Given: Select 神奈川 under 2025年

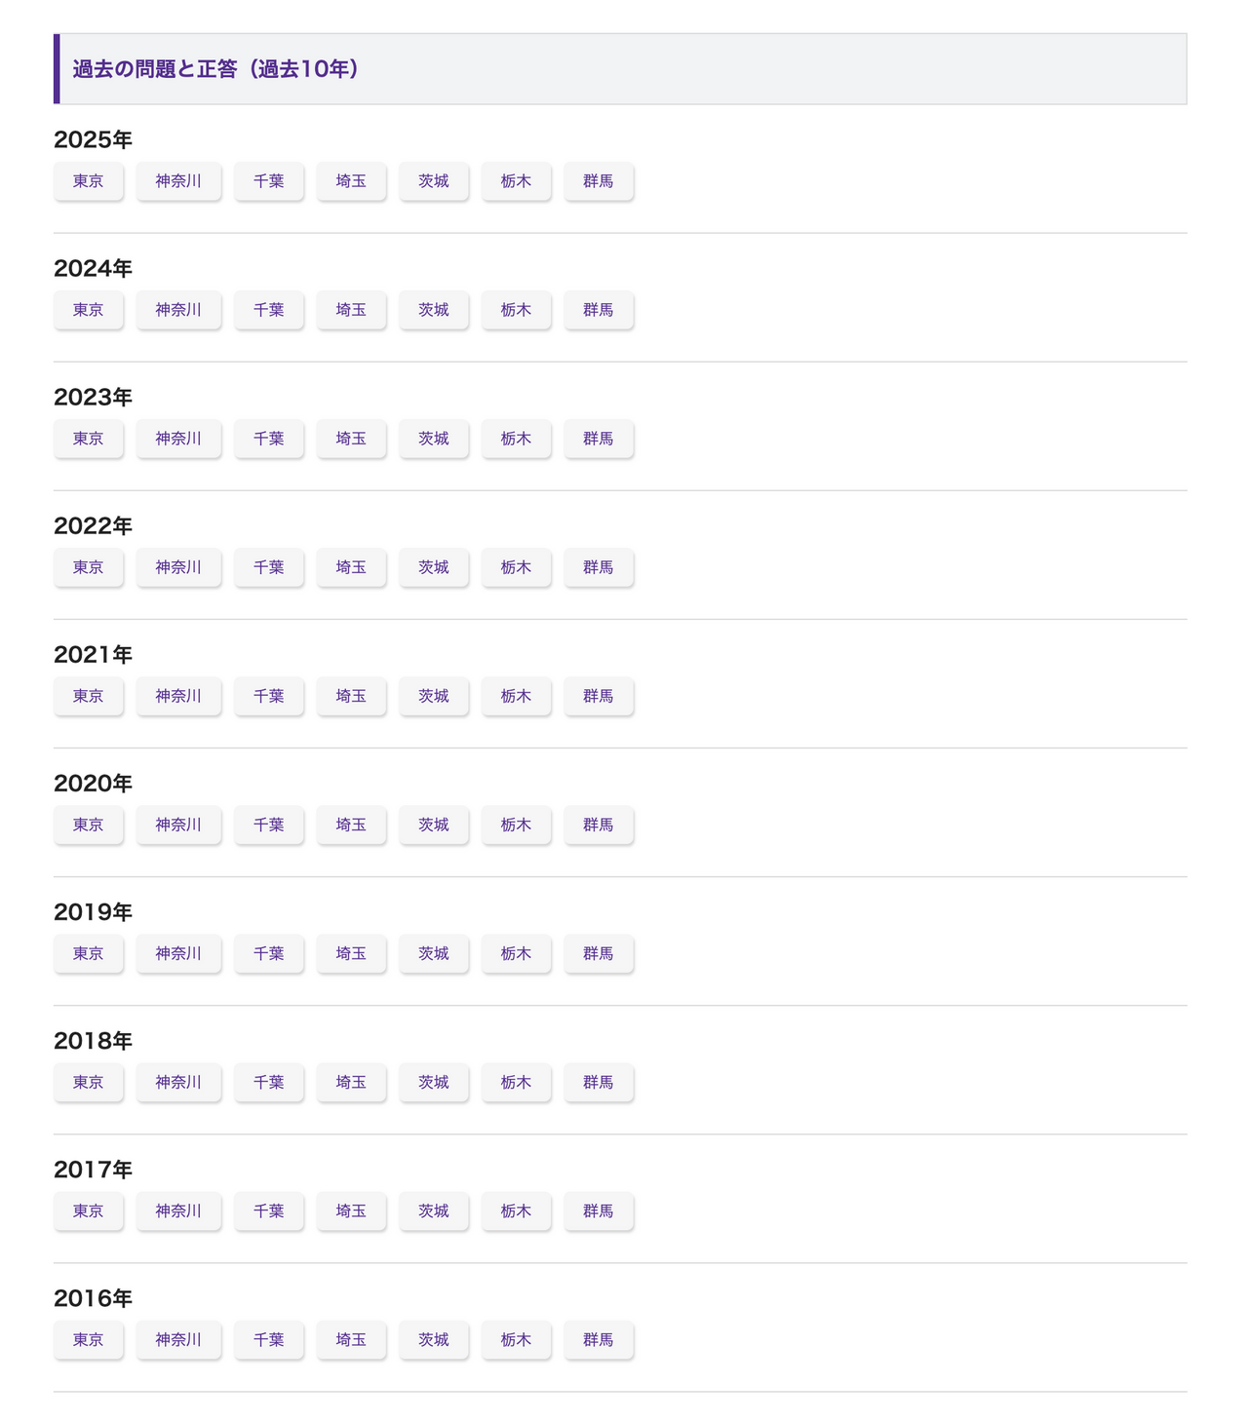Looking at the screenshot, I should pyautogui.click(x=178, y=181).
